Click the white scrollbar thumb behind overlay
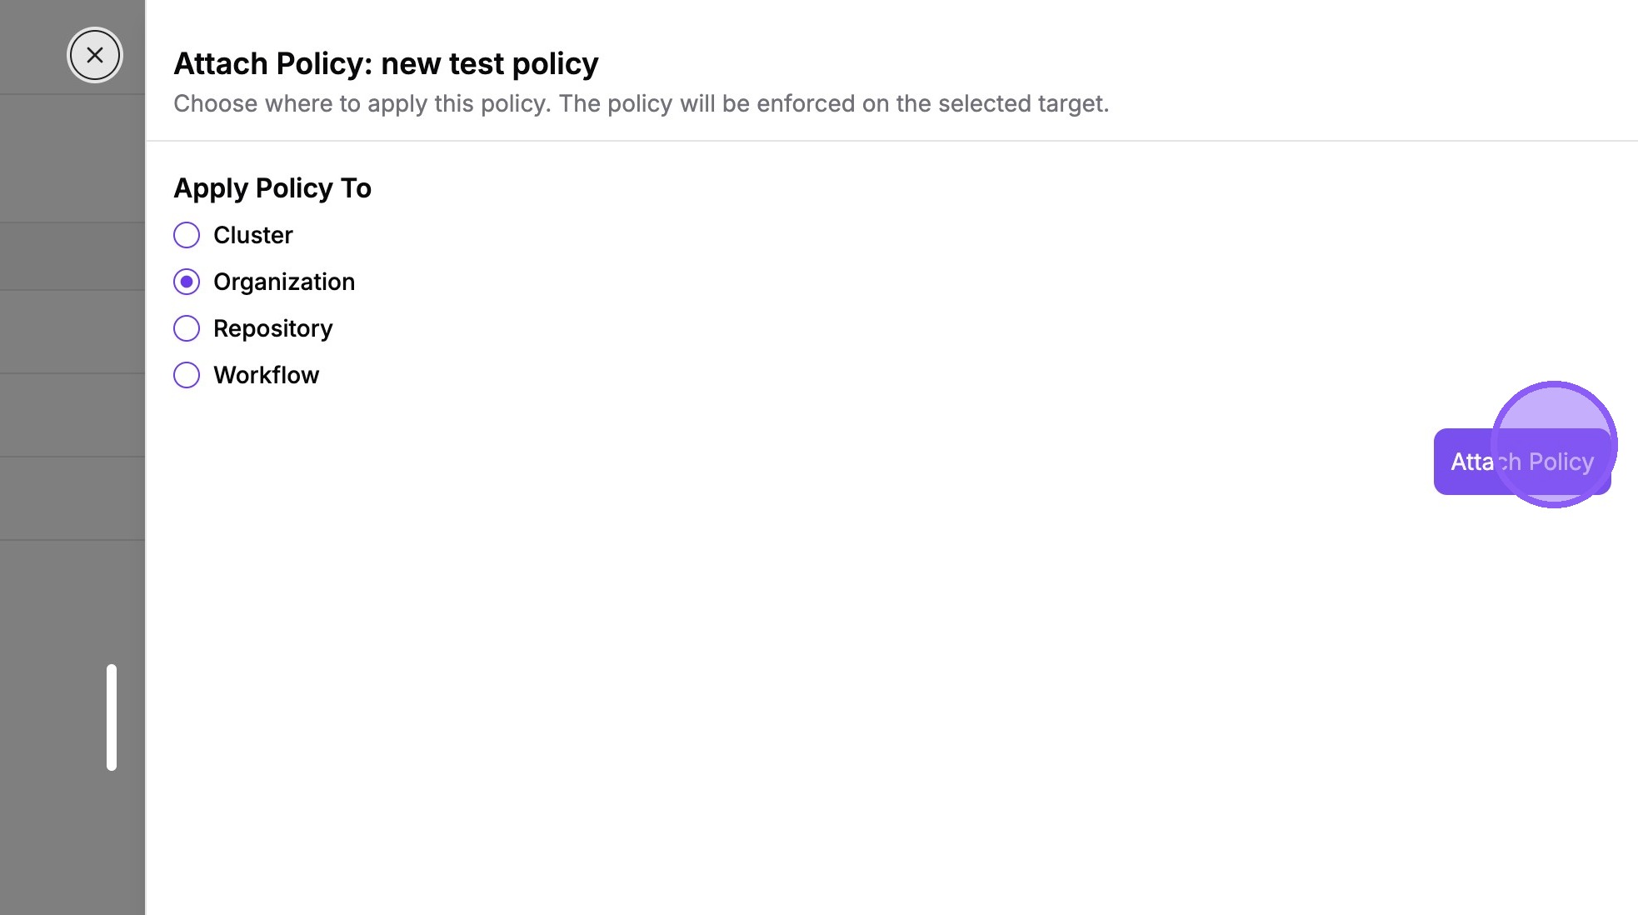This screenshot has height=915, width=1638. tap(112, 717)
